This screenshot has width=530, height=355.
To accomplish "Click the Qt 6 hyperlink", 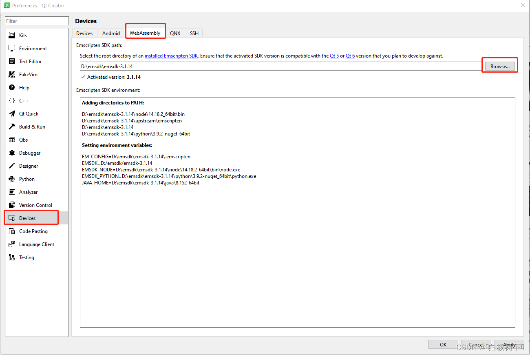I will pyautogui.click(x=350, y=56).
